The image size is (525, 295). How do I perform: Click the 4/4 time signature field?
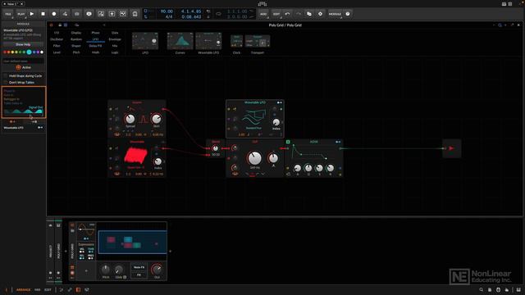pos(169,16)
